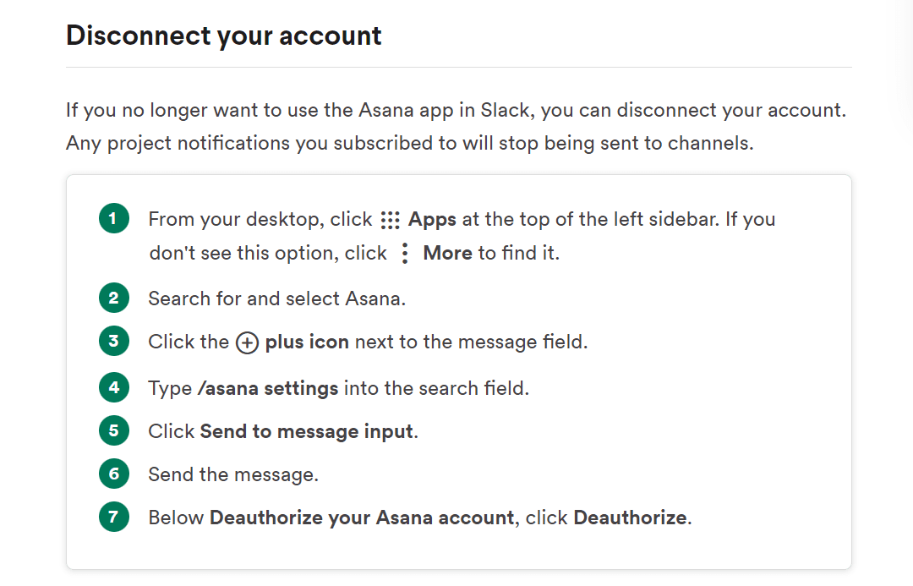
Task: Click the green step 7 number badge
Action: (113, 517)
